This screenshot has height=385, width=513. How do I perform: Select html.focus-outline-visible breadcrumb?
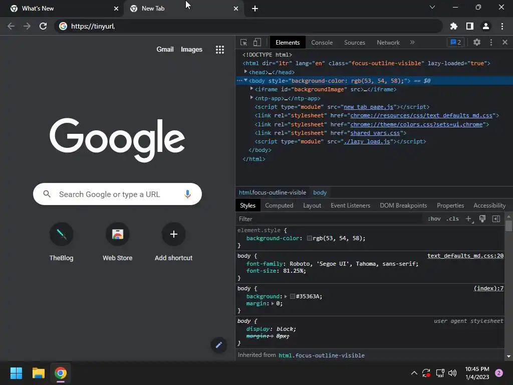point(272,192)
